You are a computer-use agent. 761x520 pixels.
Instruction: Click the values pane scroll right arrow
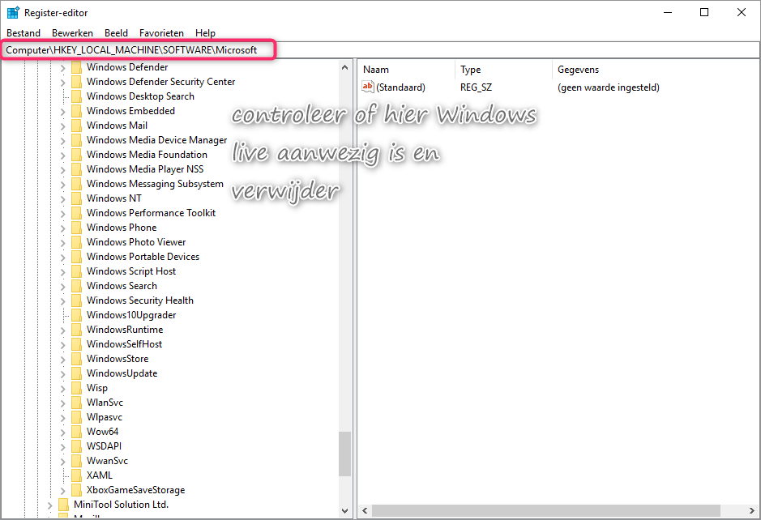[x=752, y=511]
